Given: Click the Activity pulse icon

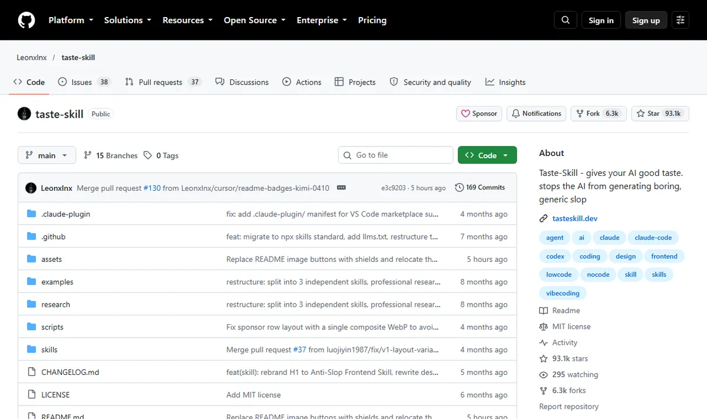Looking at the screenshot, I should (544, 342).
